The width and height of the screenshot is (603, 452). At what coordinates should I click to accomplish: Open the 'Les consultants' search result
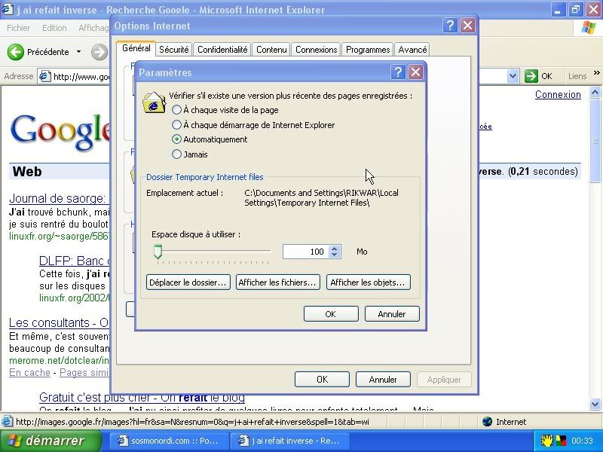pos(60,322)
